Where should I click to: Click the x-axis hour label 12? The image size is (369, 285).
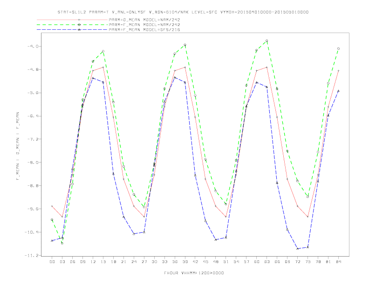coord(93,262)
